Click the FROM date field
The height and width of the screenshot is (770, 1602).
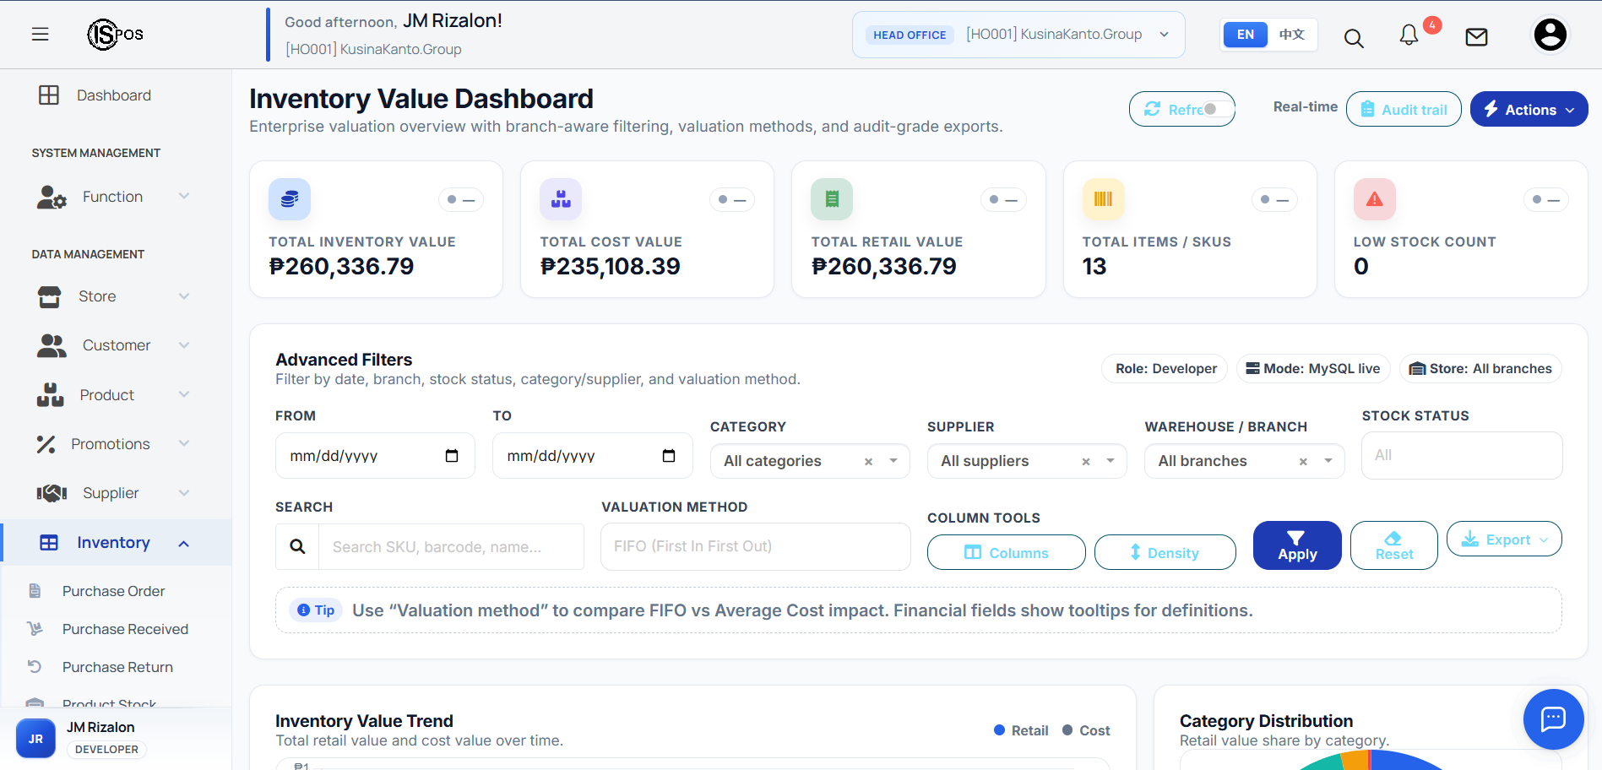375,456
